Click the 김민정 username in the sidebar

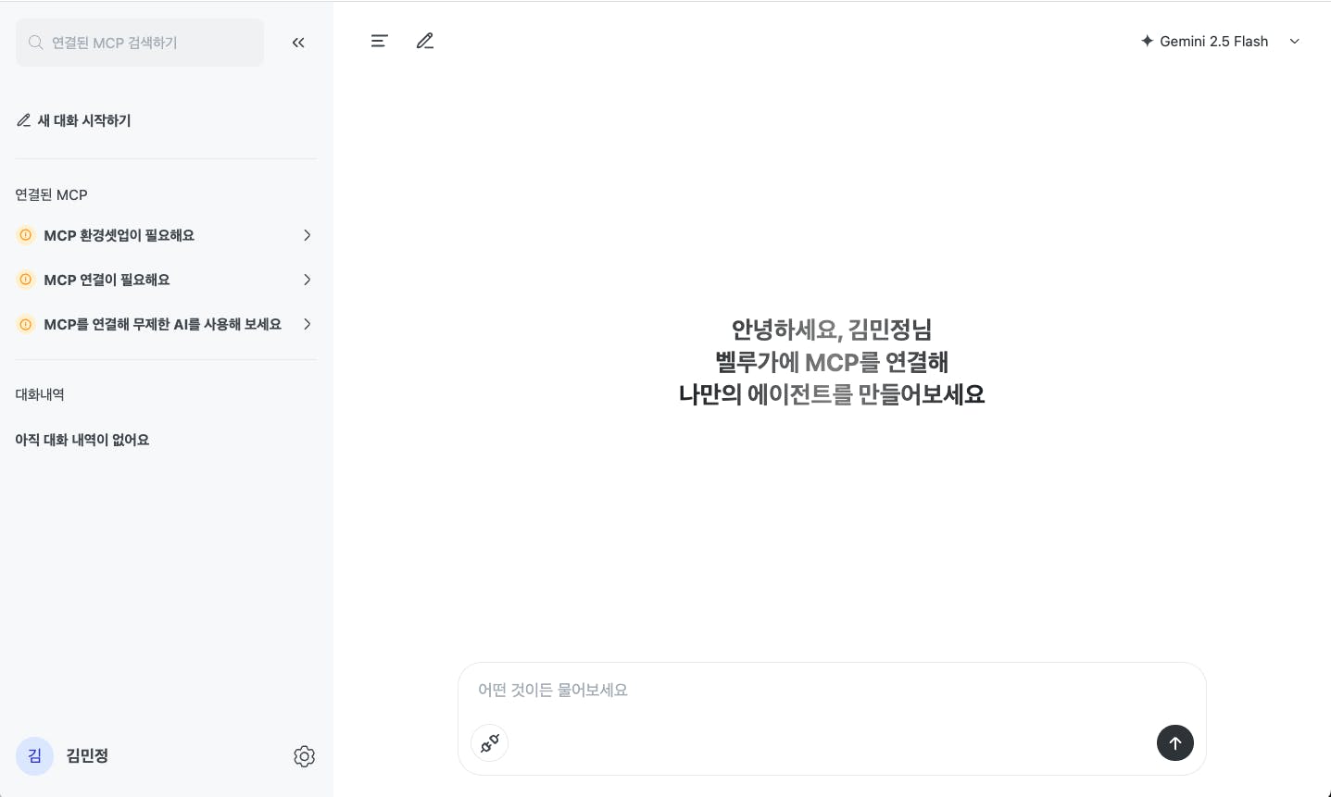87,756
